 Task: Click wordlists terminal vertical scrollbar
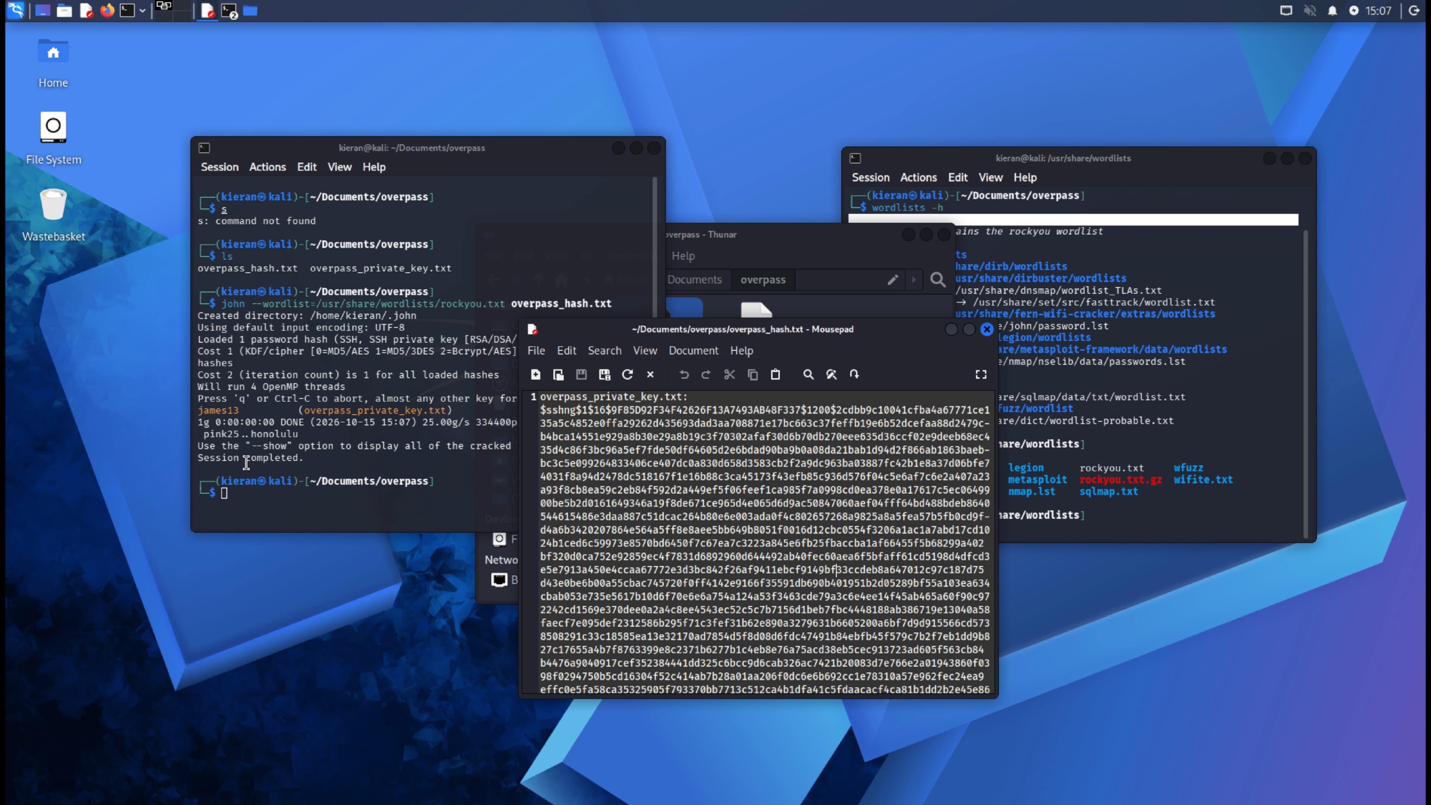point(1305,383)
